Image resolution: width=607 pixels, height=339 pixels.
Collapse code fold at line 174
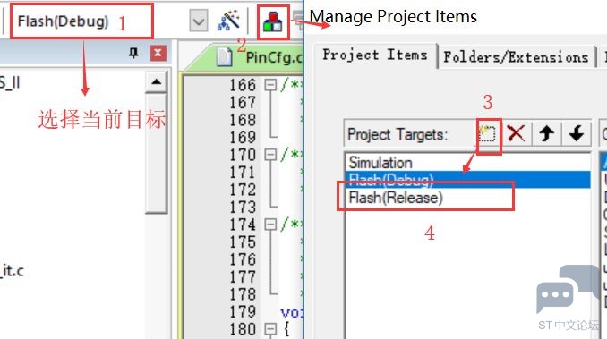[270, 225]
